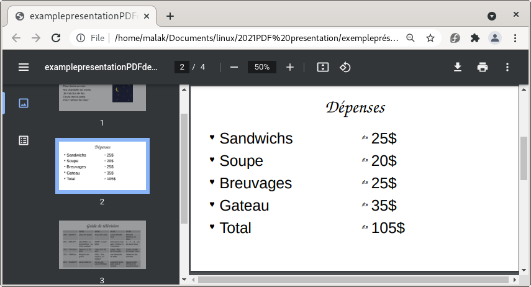Select page 2 Dépenses thumbnail
This screenshot has height=287, width=531.
click(102, 166)
